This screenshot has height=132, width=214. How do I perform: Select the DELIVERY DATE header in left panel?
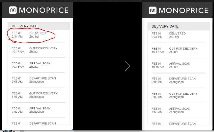click(x=25, y=26)
